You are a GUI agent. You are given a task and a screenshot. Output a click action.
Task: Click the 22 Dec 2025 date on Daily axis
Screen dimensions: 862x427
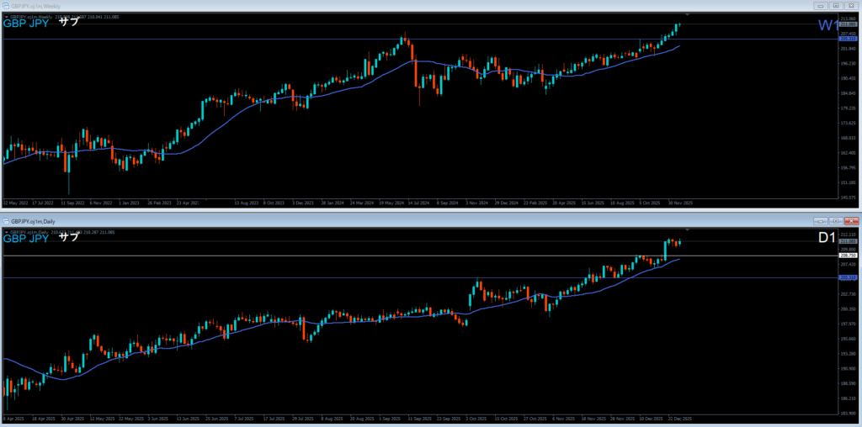point(680,419)
